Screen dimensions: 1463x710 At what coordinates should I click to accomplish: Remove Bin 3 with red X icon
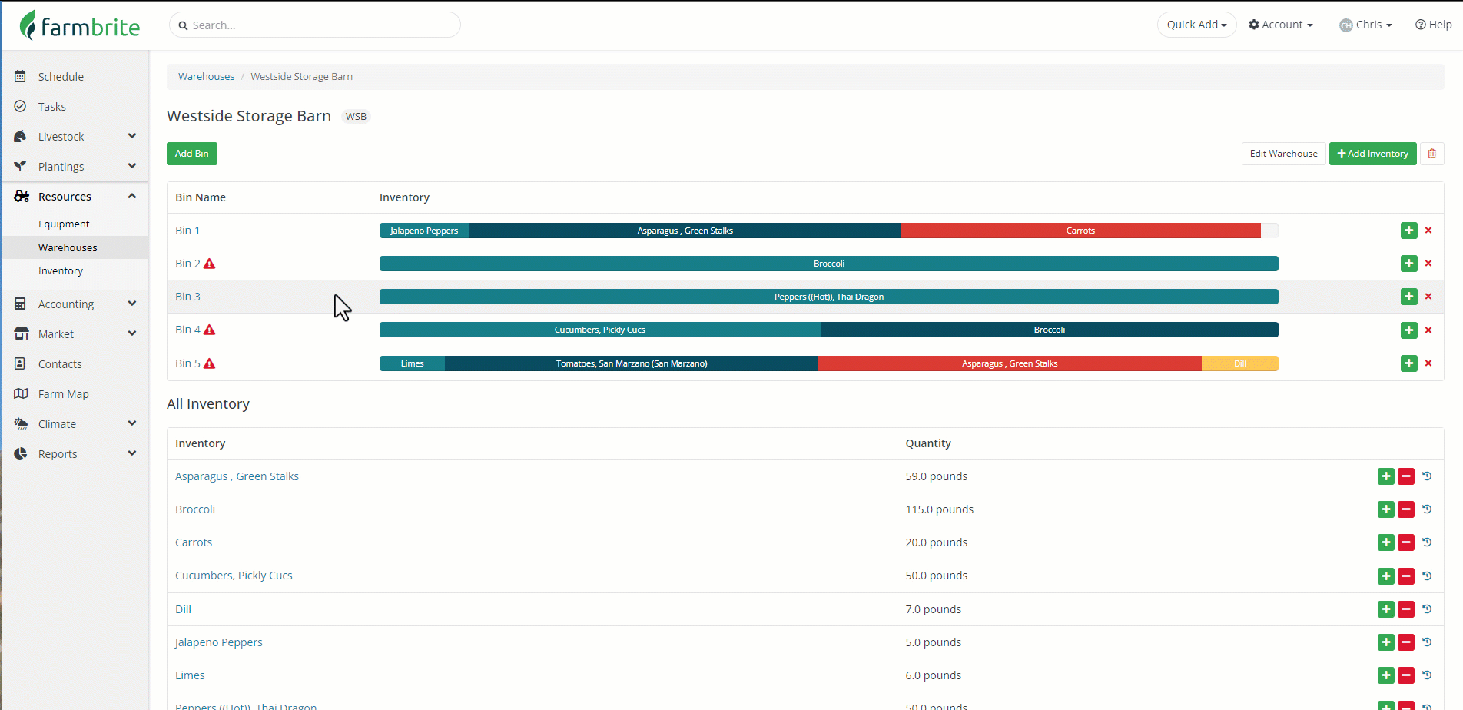pos(1428,297)
